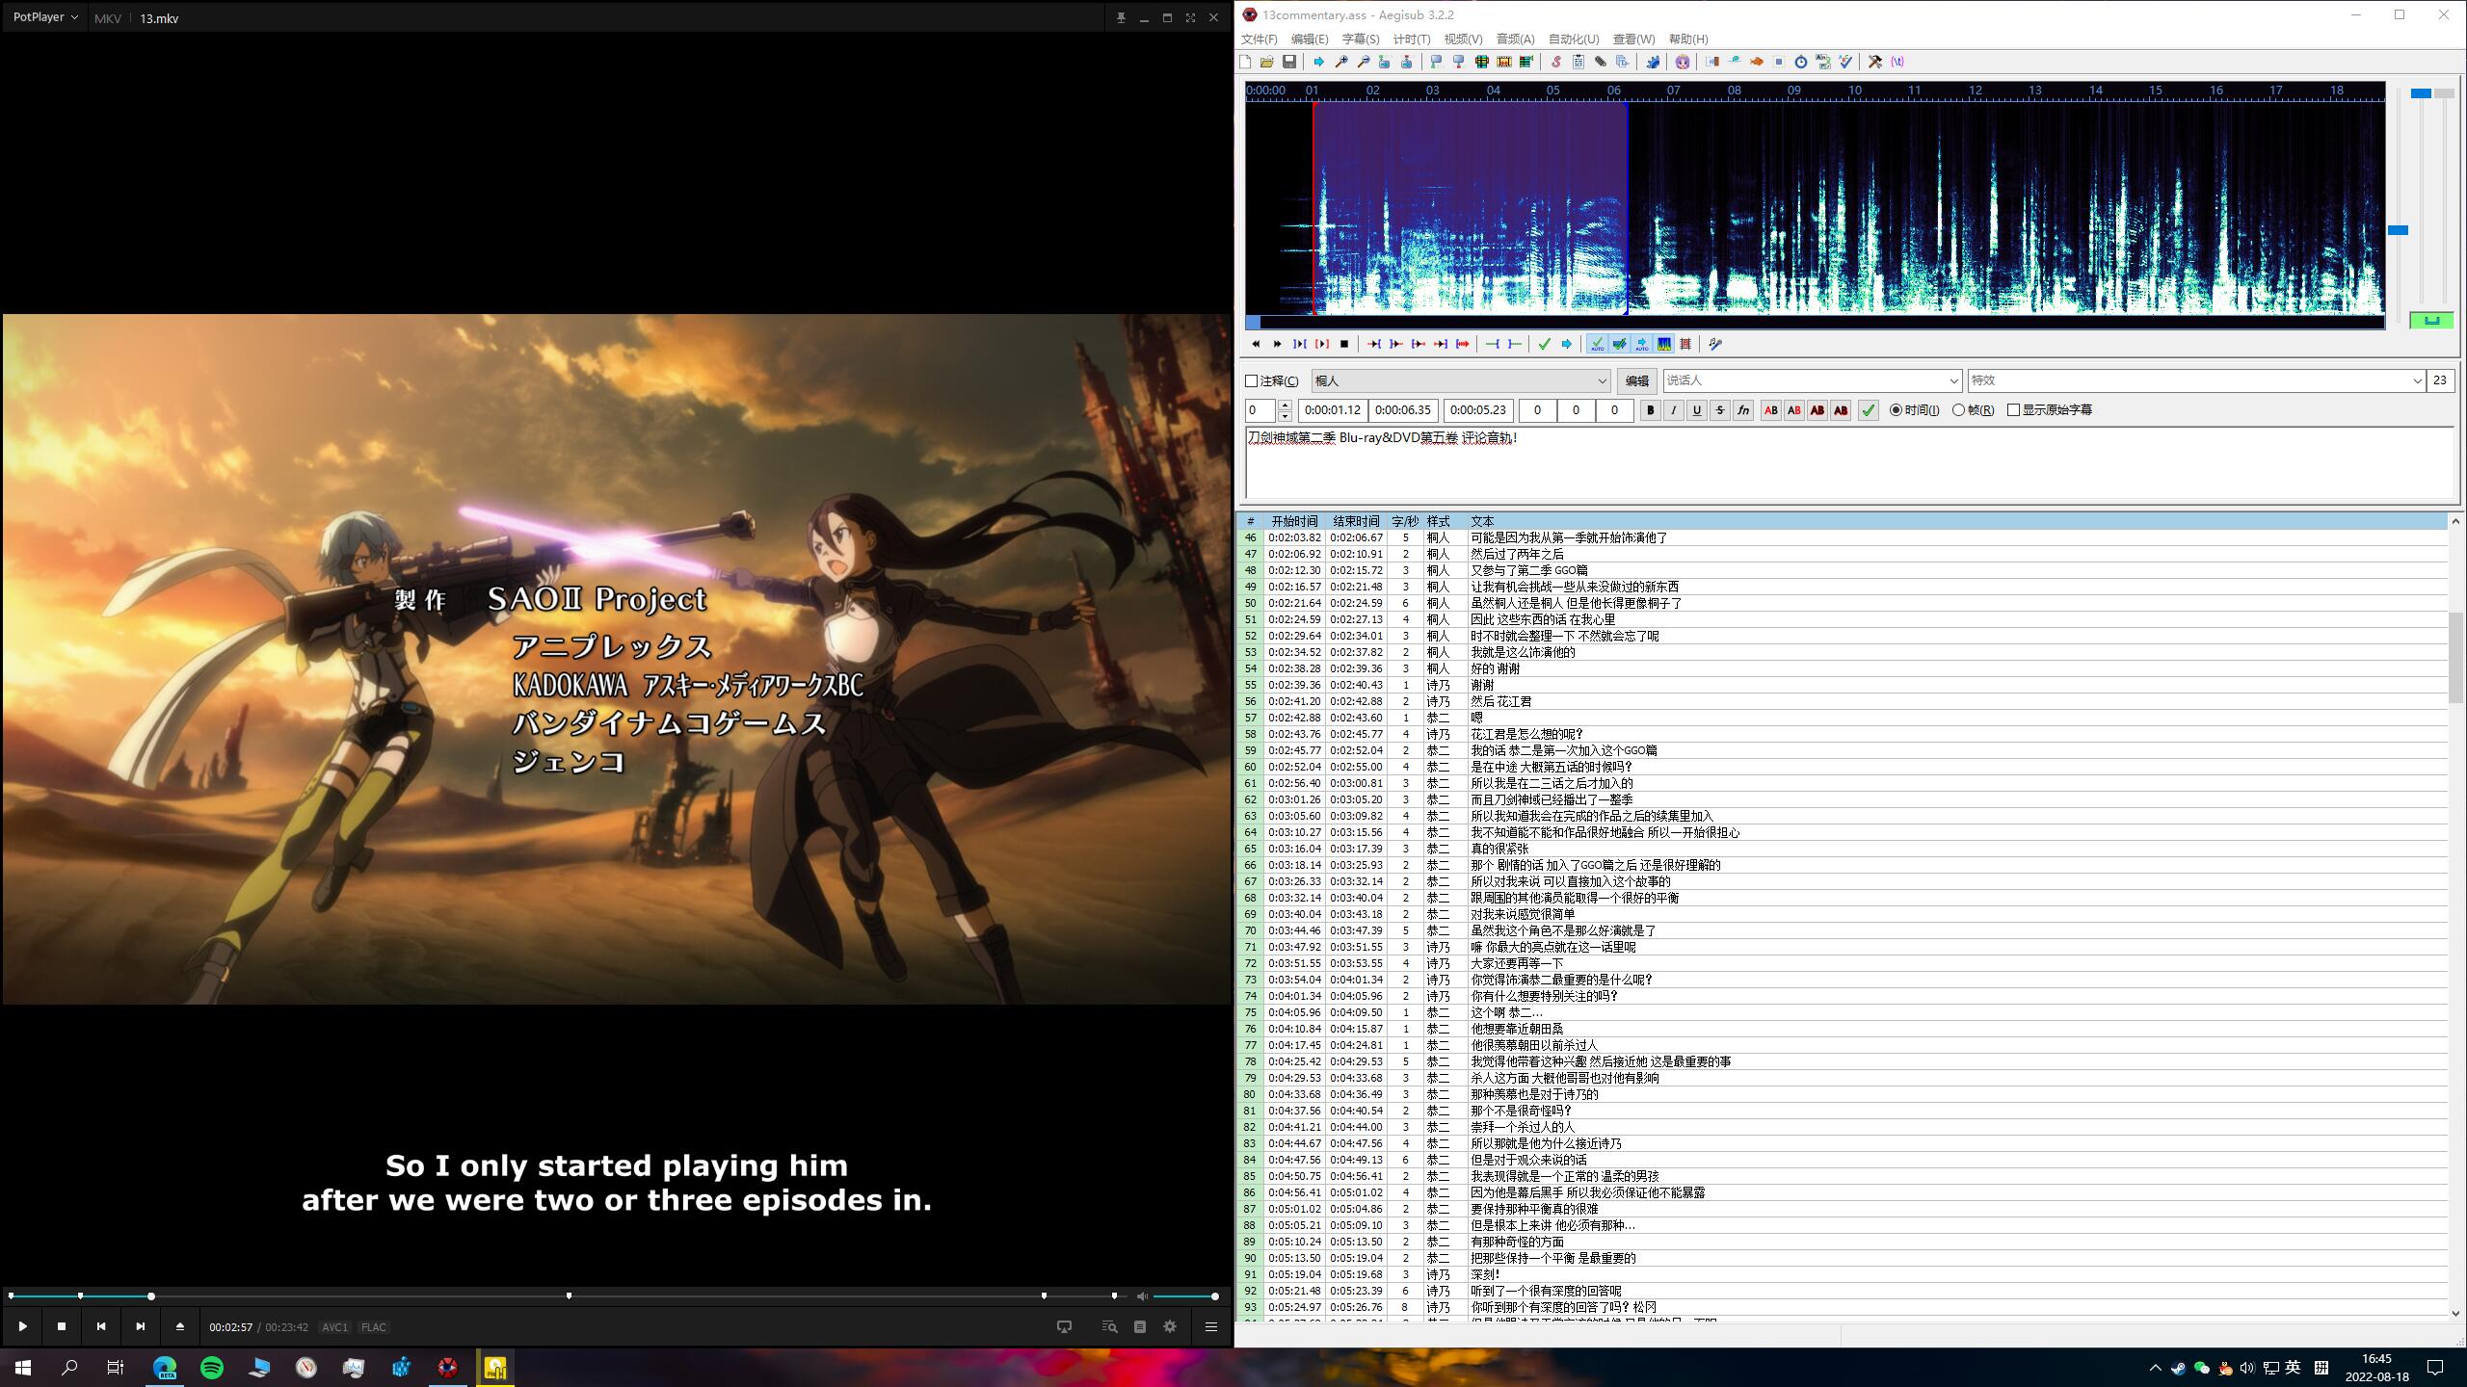
Task: Select subtitle row 71 starting 0:03:47.92
Action: tap(1843, 947)
